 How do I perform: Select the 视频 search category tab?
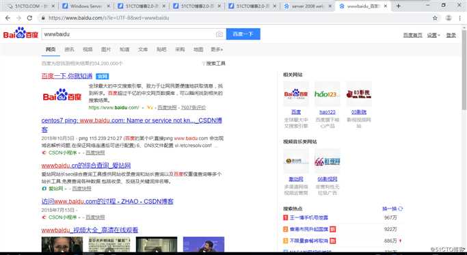88,49
